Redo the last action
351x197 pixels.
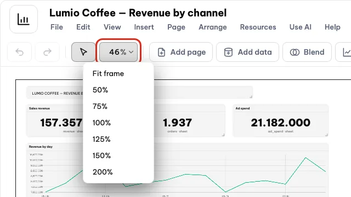pos(48,52)
